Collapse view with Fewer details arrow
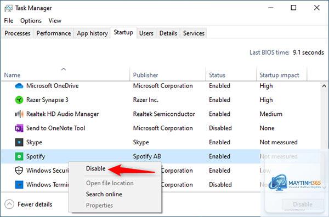This screenshot has width=329, height=217. click(9, 204)
